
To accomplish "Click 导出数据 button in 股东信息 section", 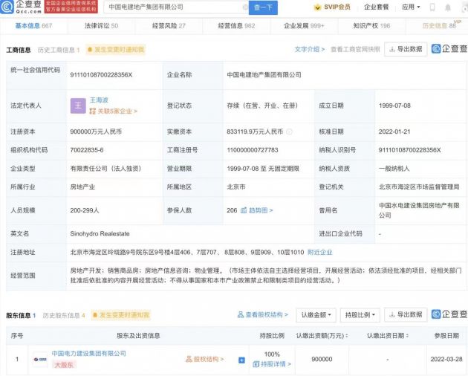I will 406,315.
